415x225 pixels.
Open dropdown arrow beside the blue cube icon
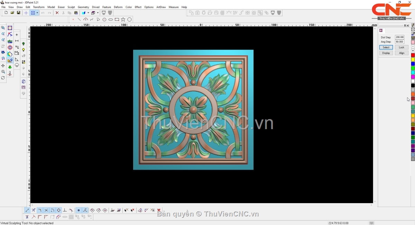(88, 13)
